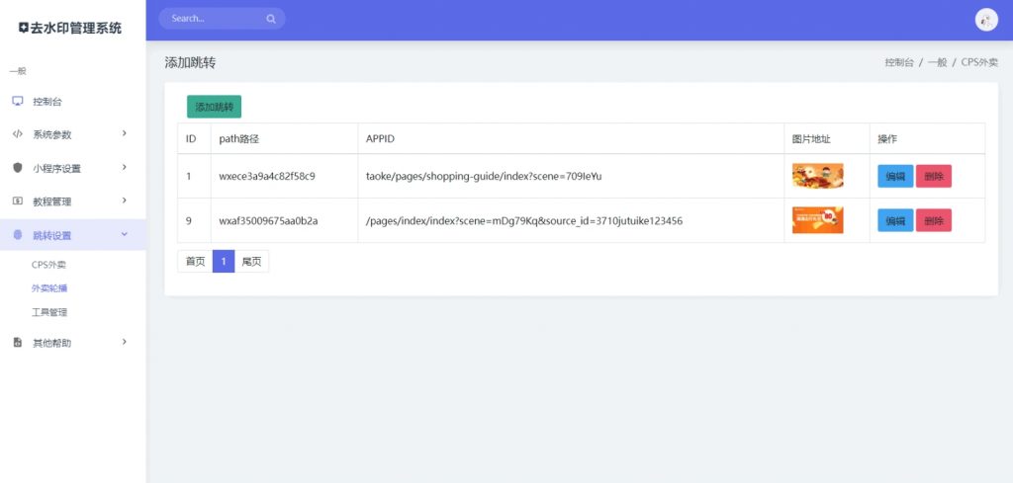Image resolution: width=1013 pixels, height=483 pixels.
Task: Click the 跳转设置 fingerprint icon
Action: click(18, 235)
